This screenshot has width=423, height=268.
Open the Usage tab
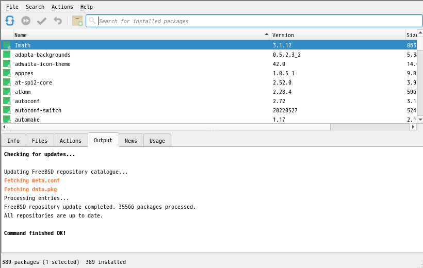(x=157, y=141)
